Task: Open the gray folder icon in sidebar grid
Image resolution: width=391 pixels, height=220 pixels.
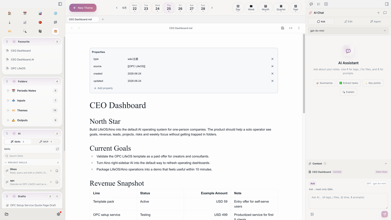Action: [x=55, y=22]
